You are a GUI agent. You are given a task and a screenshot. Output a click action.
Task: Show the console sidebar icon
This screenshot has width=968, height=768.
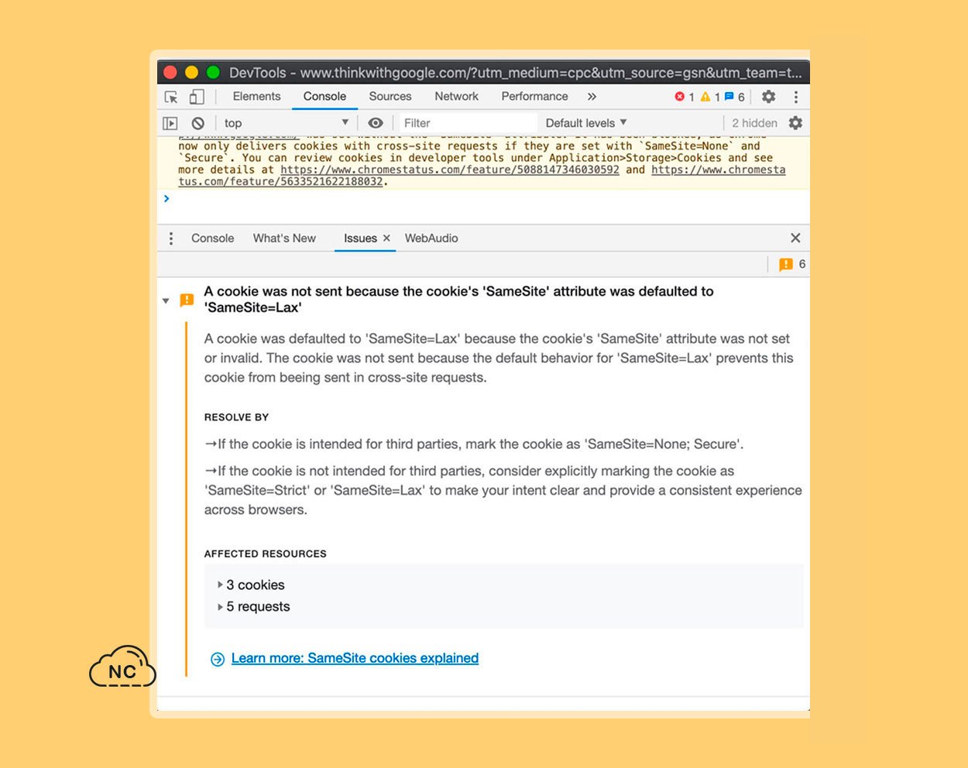coord(170,123)
